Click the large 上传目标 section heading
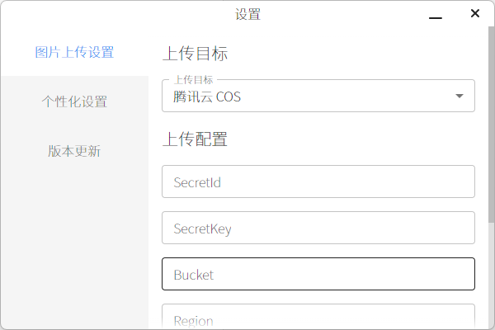This screenshot has width=495, height=330. (195, 54)
